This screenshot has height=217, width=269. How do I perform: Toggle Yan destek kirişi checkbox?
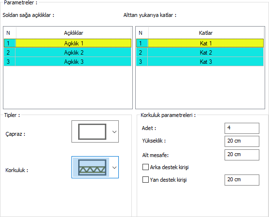[x=145, y=180]
